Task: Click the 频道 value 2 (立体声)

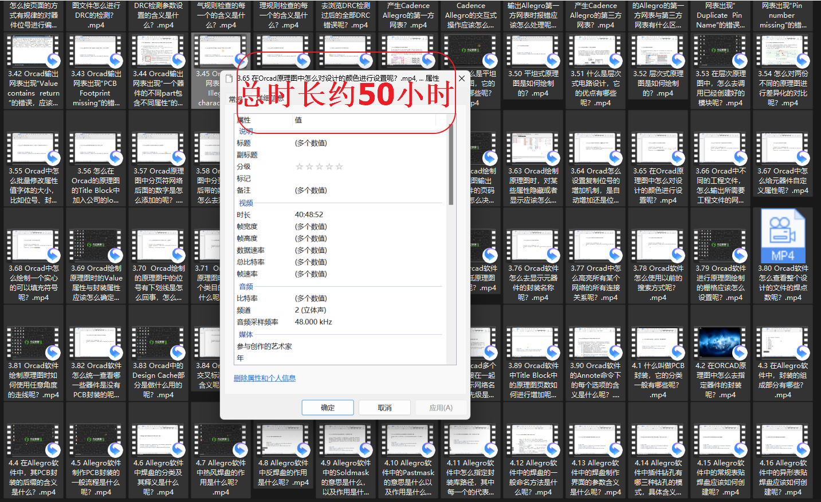Action: click(x=311, y=310)
